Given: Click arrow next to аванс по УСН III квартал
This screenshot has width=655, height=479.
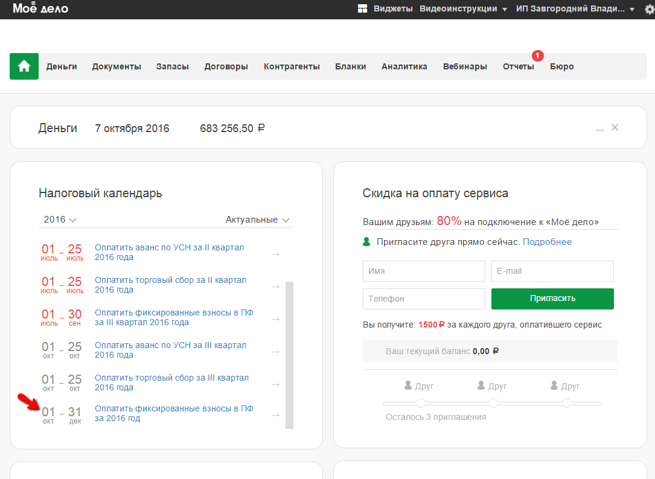Looking at the screenshot, I should click(275, 352).
